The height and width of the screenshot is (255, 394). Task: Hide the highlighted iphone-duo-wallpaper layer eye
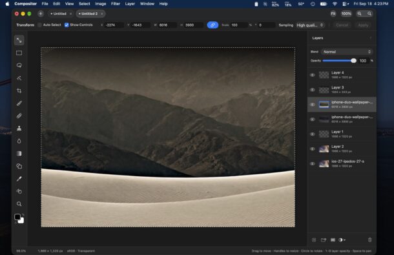pyautogui.click(x=313, y=105)
